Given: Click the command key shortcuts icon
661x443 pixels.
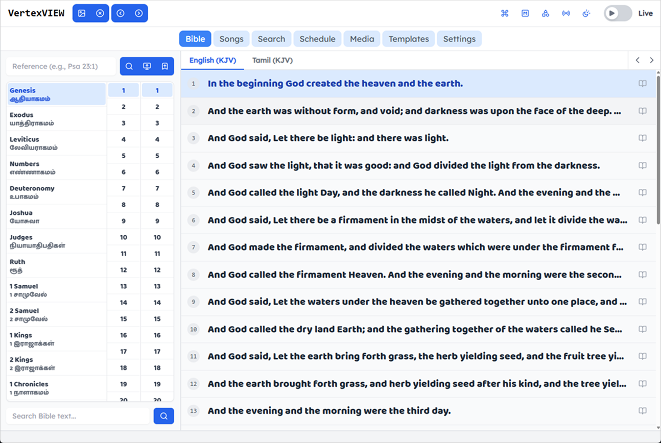Looking at the screenshot, I should point(505,13).
